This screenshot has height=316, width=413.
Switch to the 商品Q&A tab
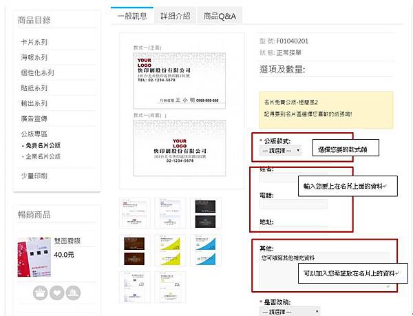point(220,16)
